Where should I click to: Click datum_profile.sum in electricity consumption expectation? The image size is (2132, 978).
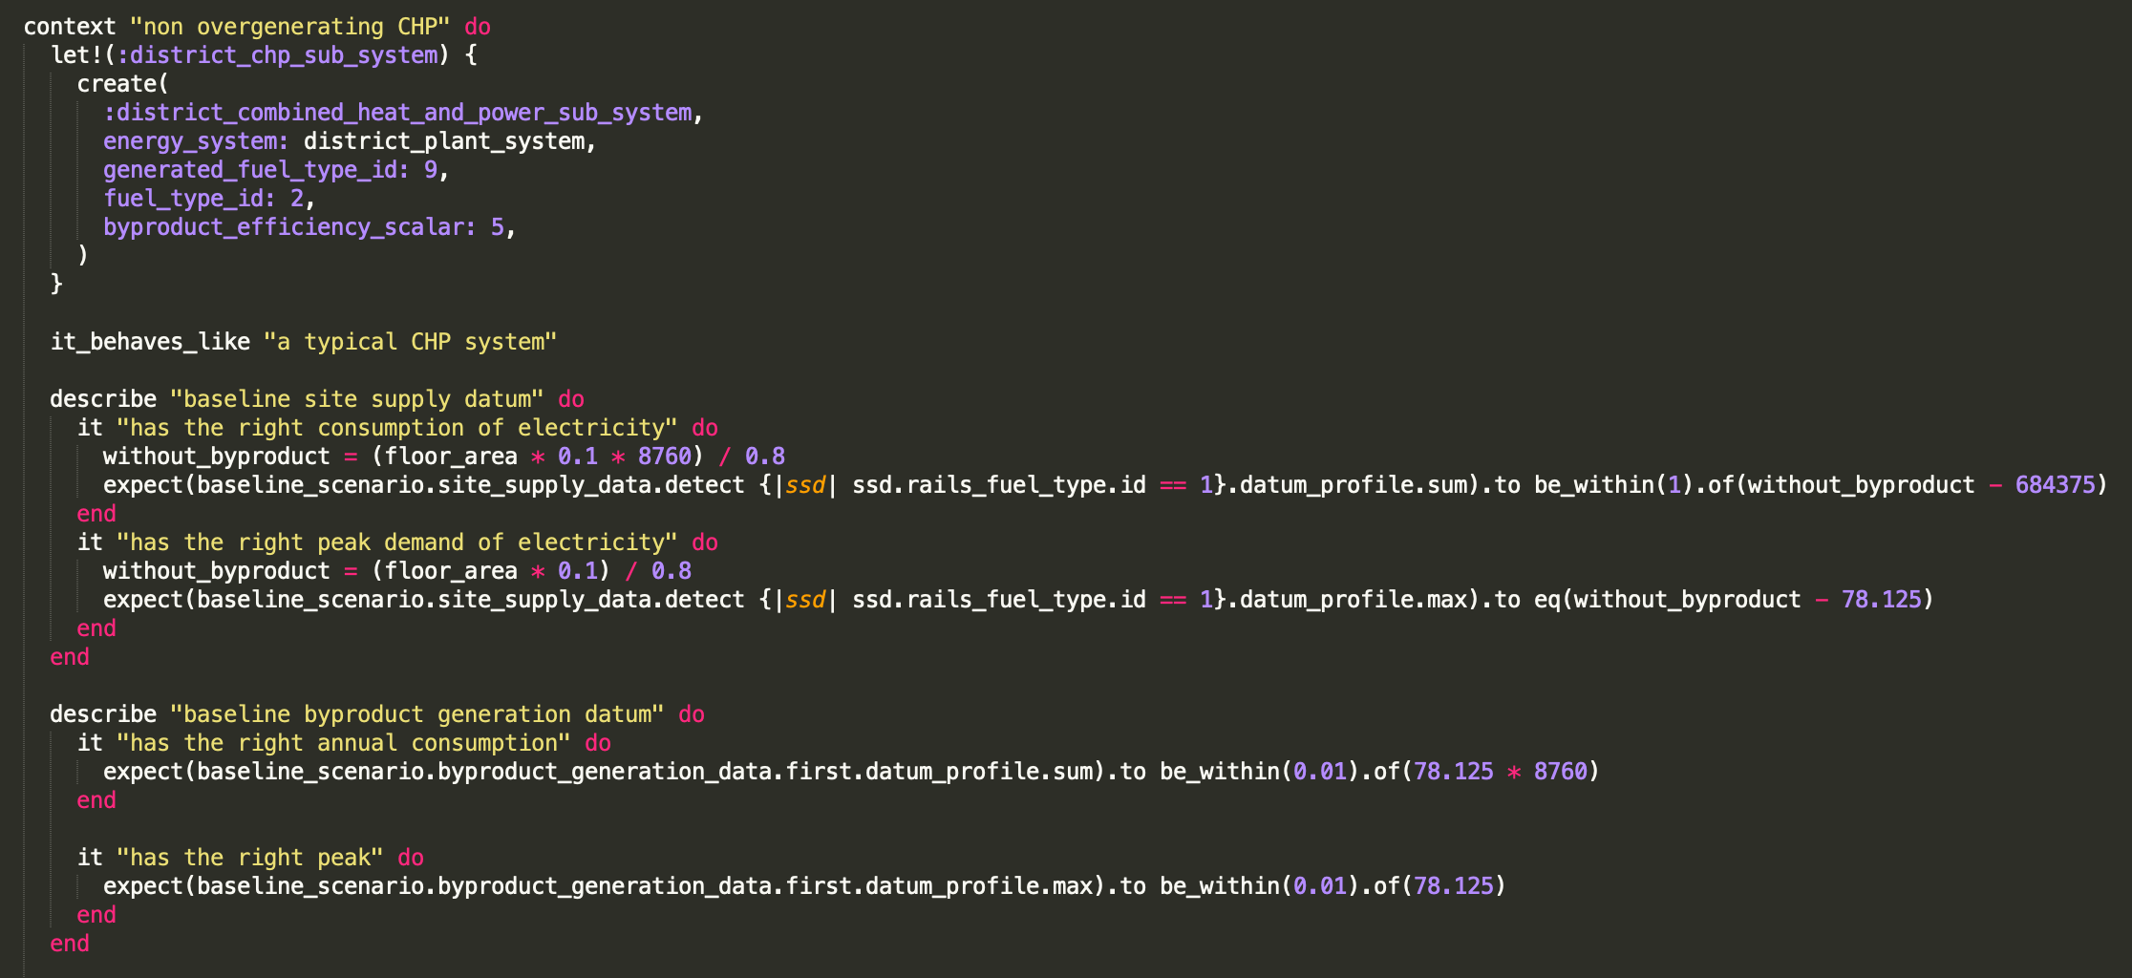[1353, 485]
